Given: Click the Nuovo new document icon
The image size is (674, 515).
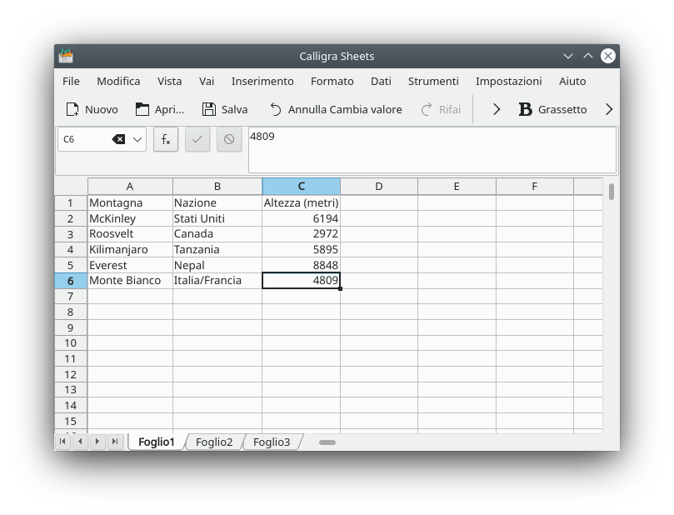Looking at the screenshot, I should (72, 109).
